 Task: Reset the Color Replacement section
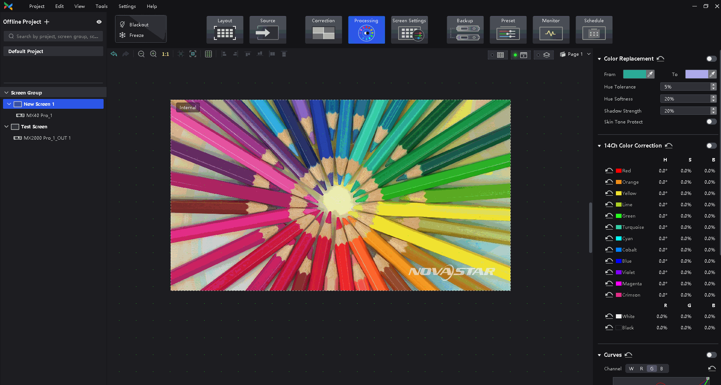(x=660, y=58)
